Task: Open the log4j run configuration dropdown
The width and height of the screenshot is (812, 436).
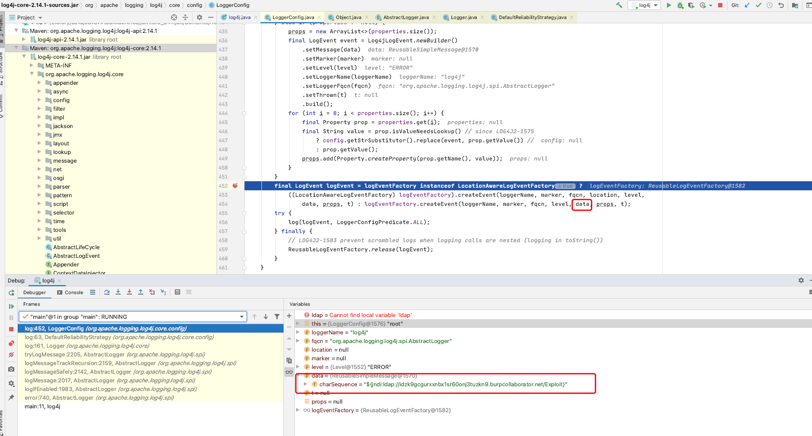Action: pyautogui.click(x=644, y=5)
